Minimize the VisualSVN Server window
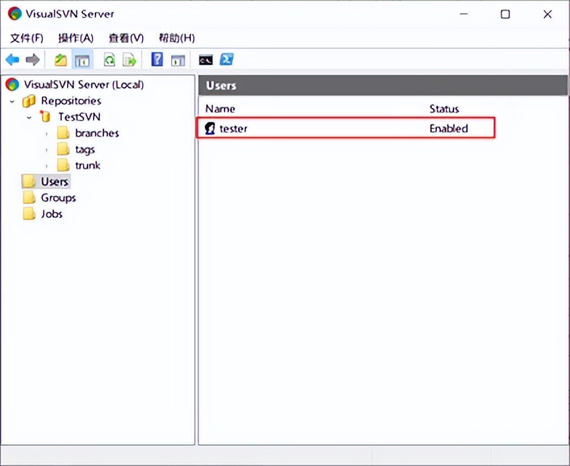Viewport: 570px width, 466px height. pos(463,14)
